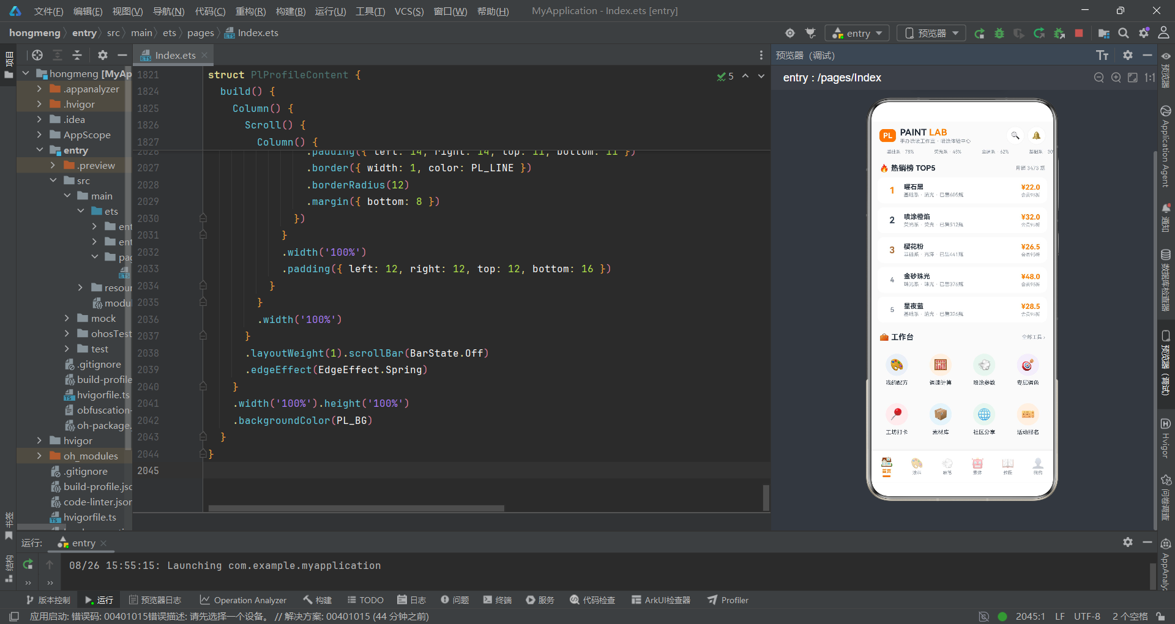Open the entry run configuration dropdown

857,34
